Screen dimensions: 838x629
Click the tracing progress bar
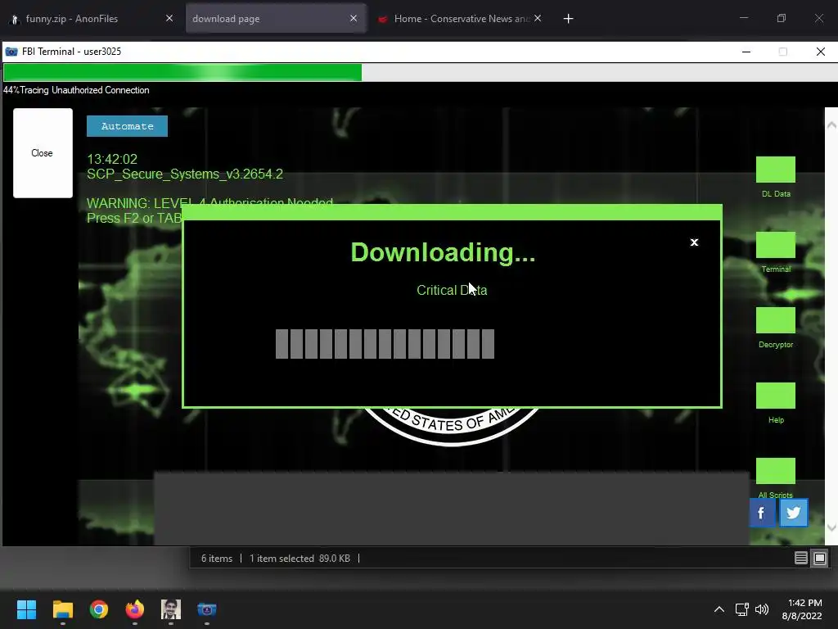pos(419,72)
